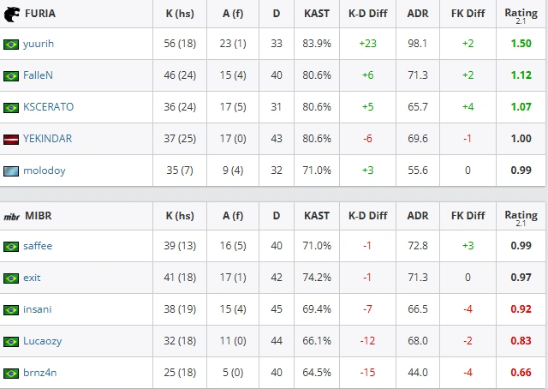Click the Latvia flag beside YEKINDAR
548x389 pixels.
(x=11, y=139)
